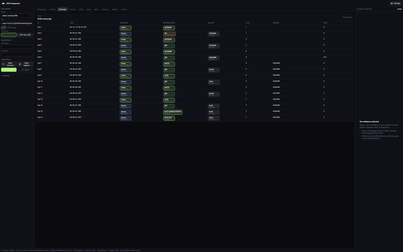403x252 pixels.
Task: Click session '4f2a9b88' in row rtsp-7
Action: [276, 63]
